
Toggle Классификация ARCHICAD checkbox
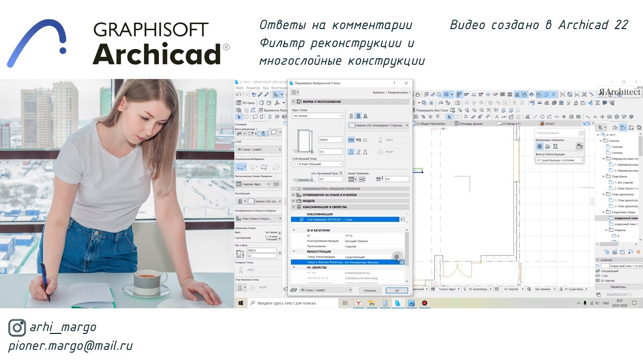point(301,220)
